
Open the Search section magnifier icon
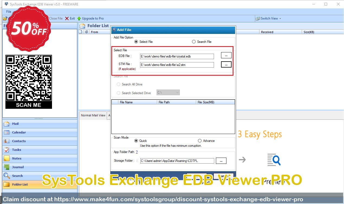coord(7,176)
